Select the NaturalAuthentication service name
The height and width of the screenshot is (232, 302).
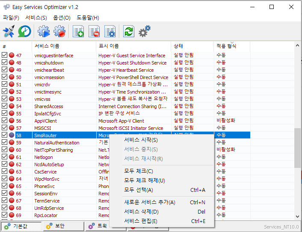pyautogui.click(x=56, y=143)
